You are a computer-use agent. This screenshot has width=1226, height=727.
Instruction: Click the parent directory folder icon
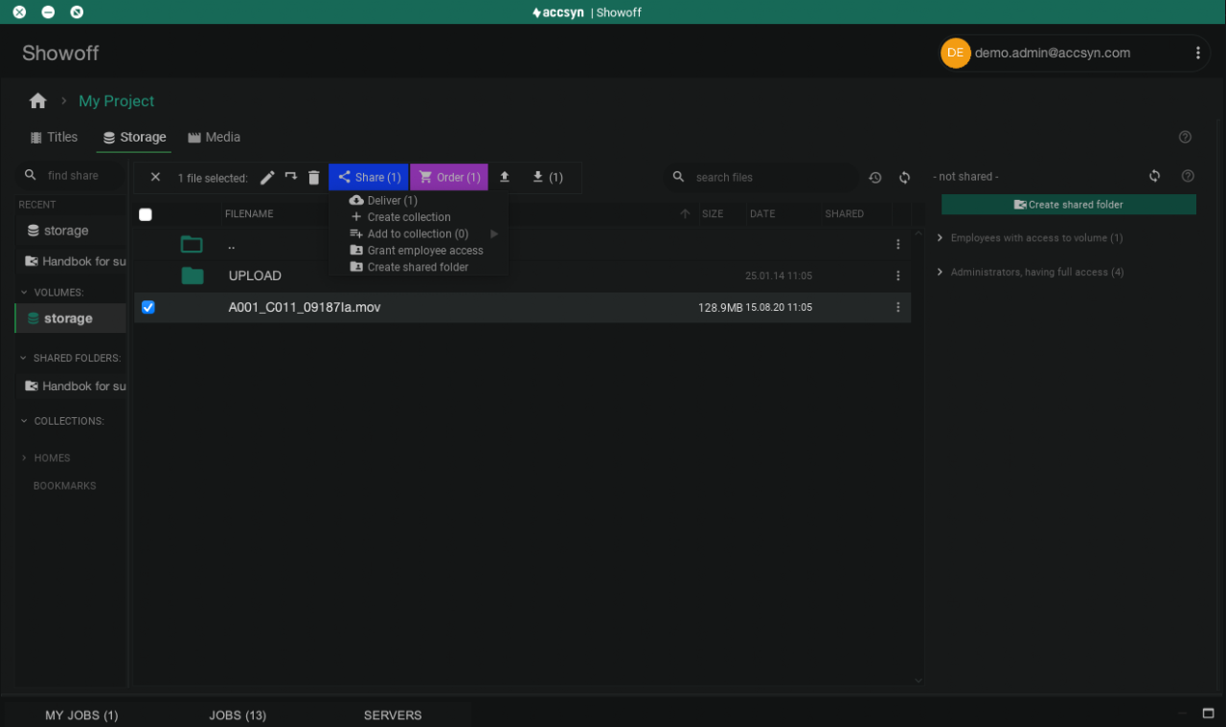[x=192, y=244]
